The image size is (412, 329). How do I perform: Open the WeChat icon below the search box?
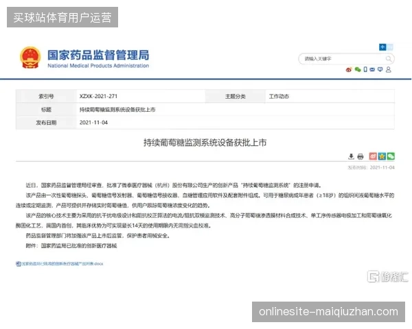357,69
